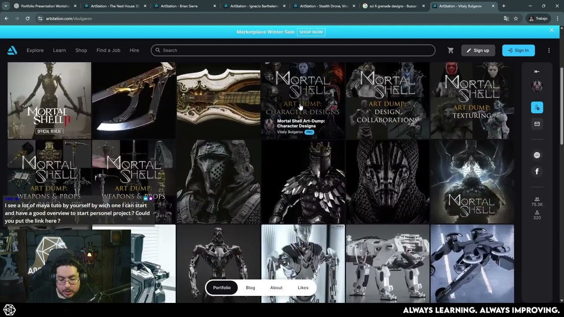Open the Hire menu
The height and width of the screenshot is (317, 564).
click(134, 50)
